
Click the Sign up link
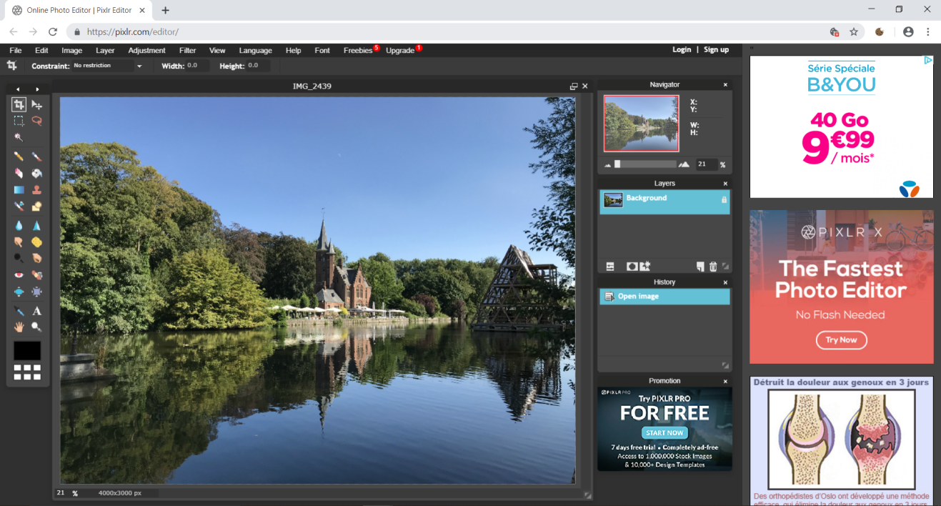(x=716, y=49)
